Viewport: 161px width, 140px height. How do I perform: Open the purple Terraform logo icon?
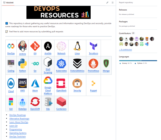tap(93, 46)
